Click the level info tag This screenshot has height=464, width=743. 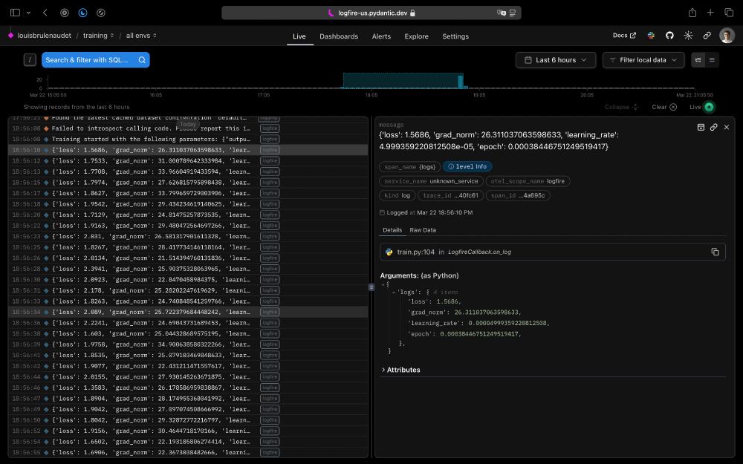point(467,166)
